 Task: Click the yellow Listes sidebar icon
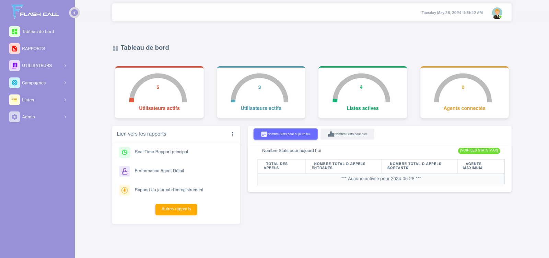coord(14,100)
